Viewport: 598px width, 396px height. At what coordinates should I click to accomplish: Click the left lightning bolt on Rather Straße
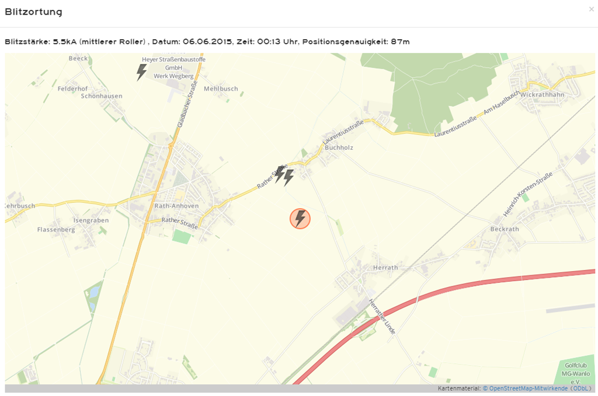click(x=280, y=174)
